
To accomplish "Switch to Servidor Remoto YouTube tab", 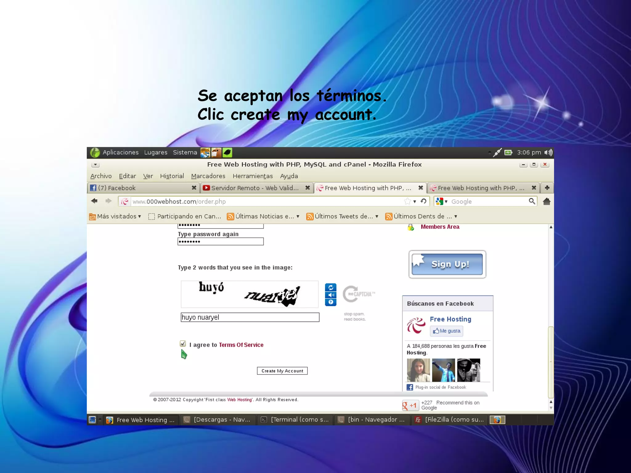I will [256, 188].
